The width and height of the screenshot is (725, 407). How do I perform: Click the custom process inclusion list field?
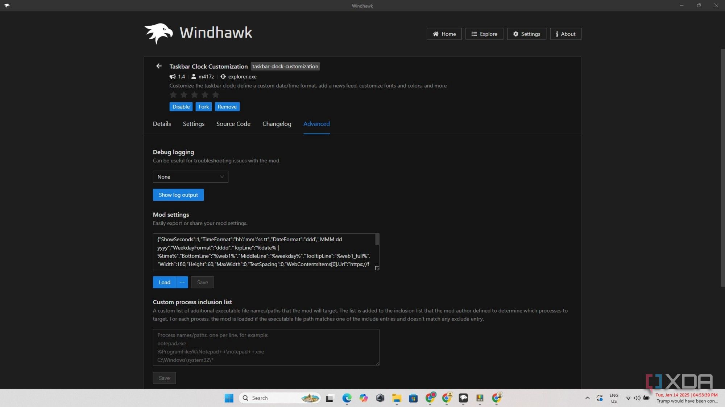266,347
